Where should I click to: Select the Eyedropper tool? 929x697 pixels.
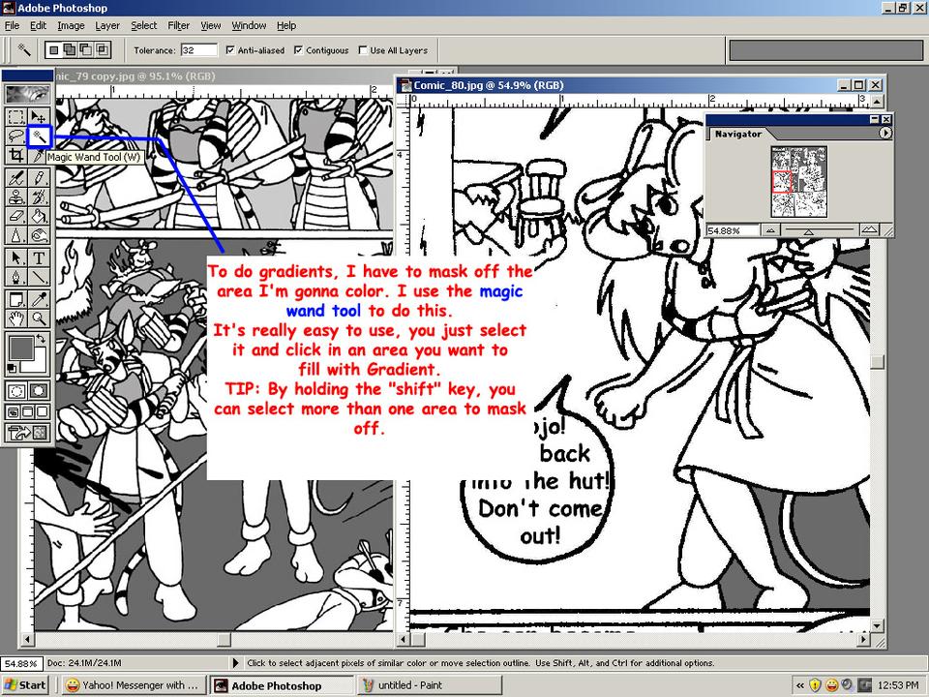click(39, 299)
